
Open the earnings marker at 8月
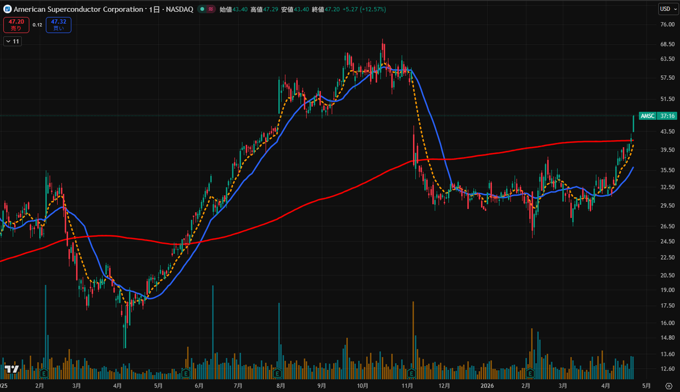pos(277,373)
